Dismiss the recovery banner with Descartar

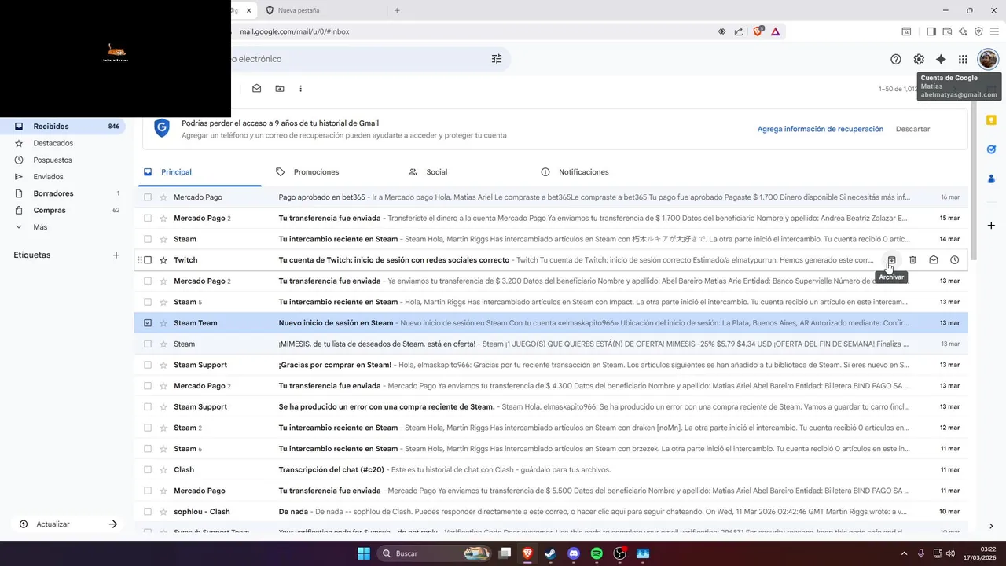coord(913,129)
